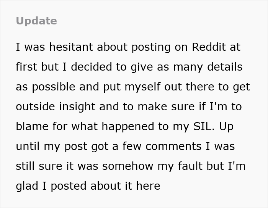Click the word glad in last line

27,186
